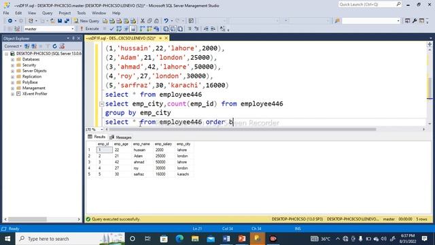
Task: Expand the Databases node
Action: pos(12,59)
